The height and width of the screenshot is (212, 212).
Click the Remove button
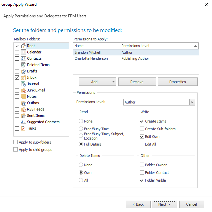pos(137,82)
